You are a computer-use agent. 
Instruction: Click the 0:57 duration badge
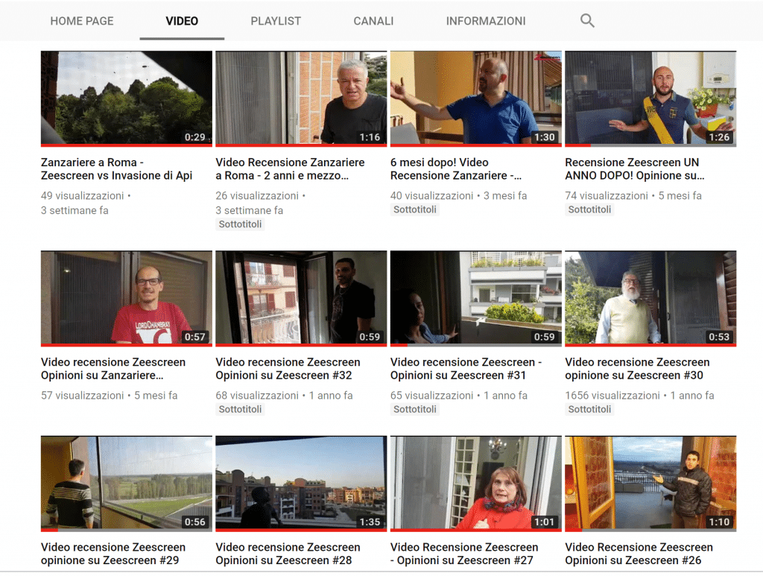click(195, 337)
